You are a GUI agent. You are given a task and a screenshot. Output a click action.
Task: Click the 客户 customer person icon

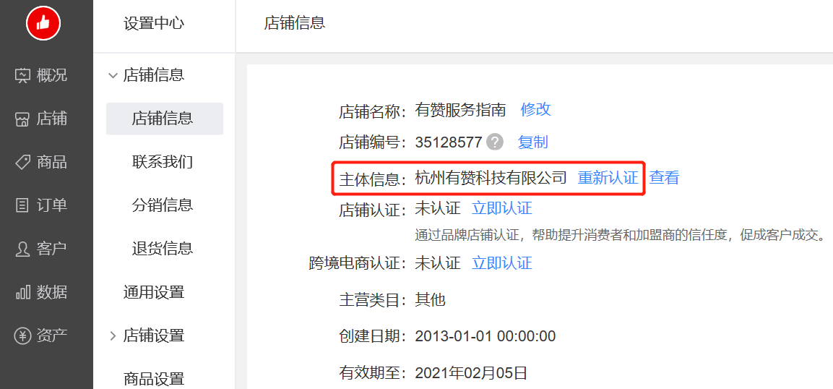[22, 249]
